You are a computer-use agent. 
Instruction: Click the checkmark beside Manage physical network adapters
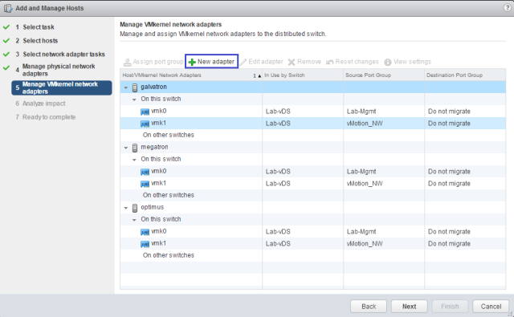click(x=6, y=67)
